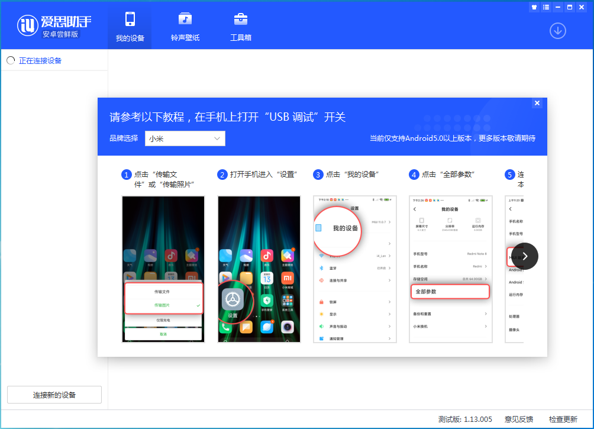Open the main menu list icon
Image resolution: width=594 pixels, height=429 pixels.
(545, 7)
